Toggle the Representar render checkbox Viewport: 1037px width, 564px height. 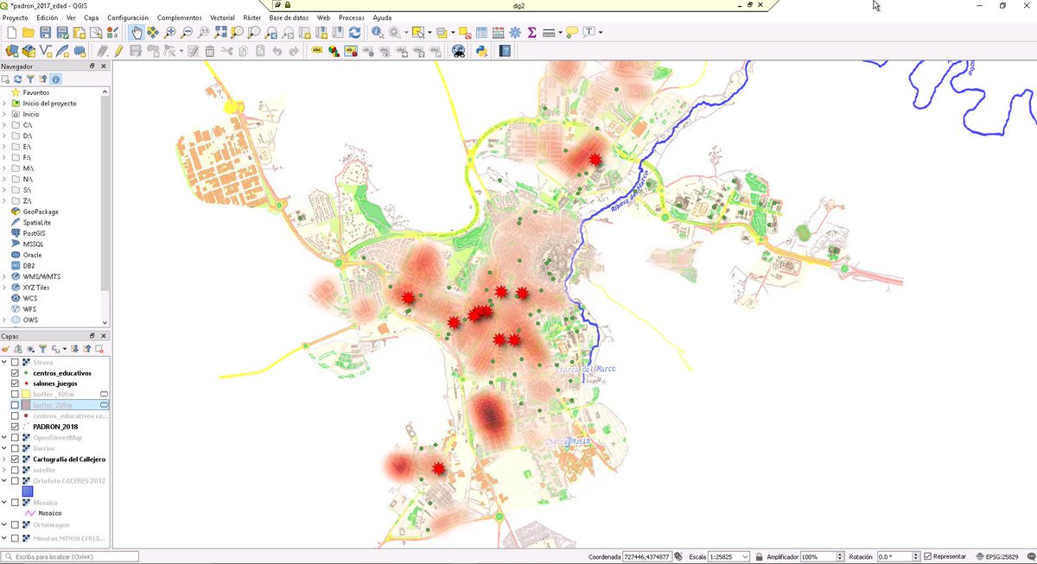928,556
